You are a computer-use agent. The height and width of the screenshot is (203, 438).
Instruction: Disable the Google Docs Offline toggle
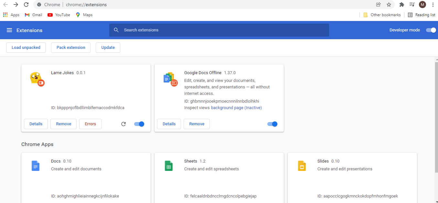(x=272, y=124)
